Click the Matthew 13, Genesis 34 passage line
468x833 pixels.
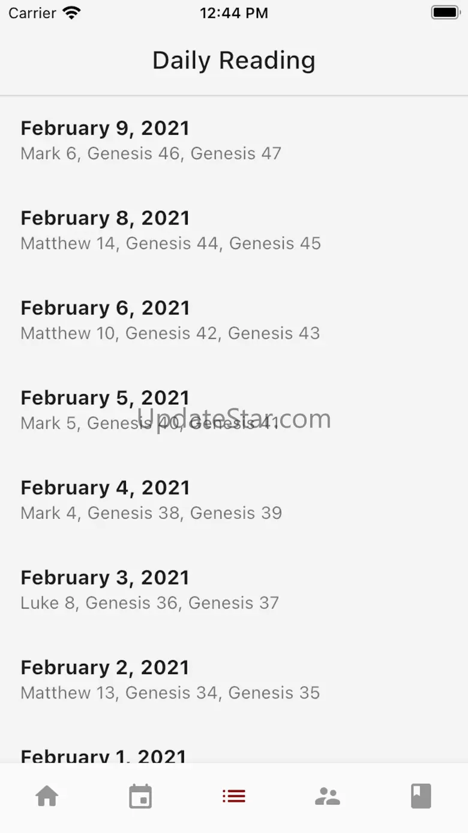pyautogui.click(x=170, y=693)
